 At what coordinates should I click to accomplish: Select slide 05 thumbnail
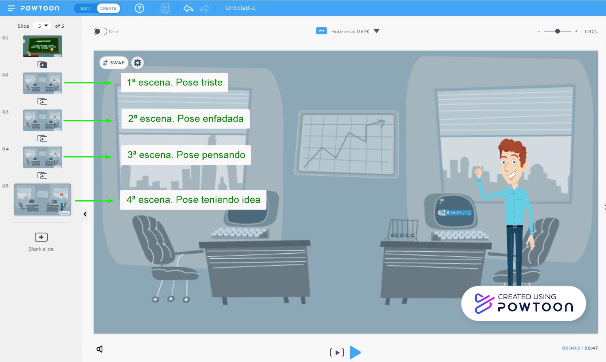[43, 200]
